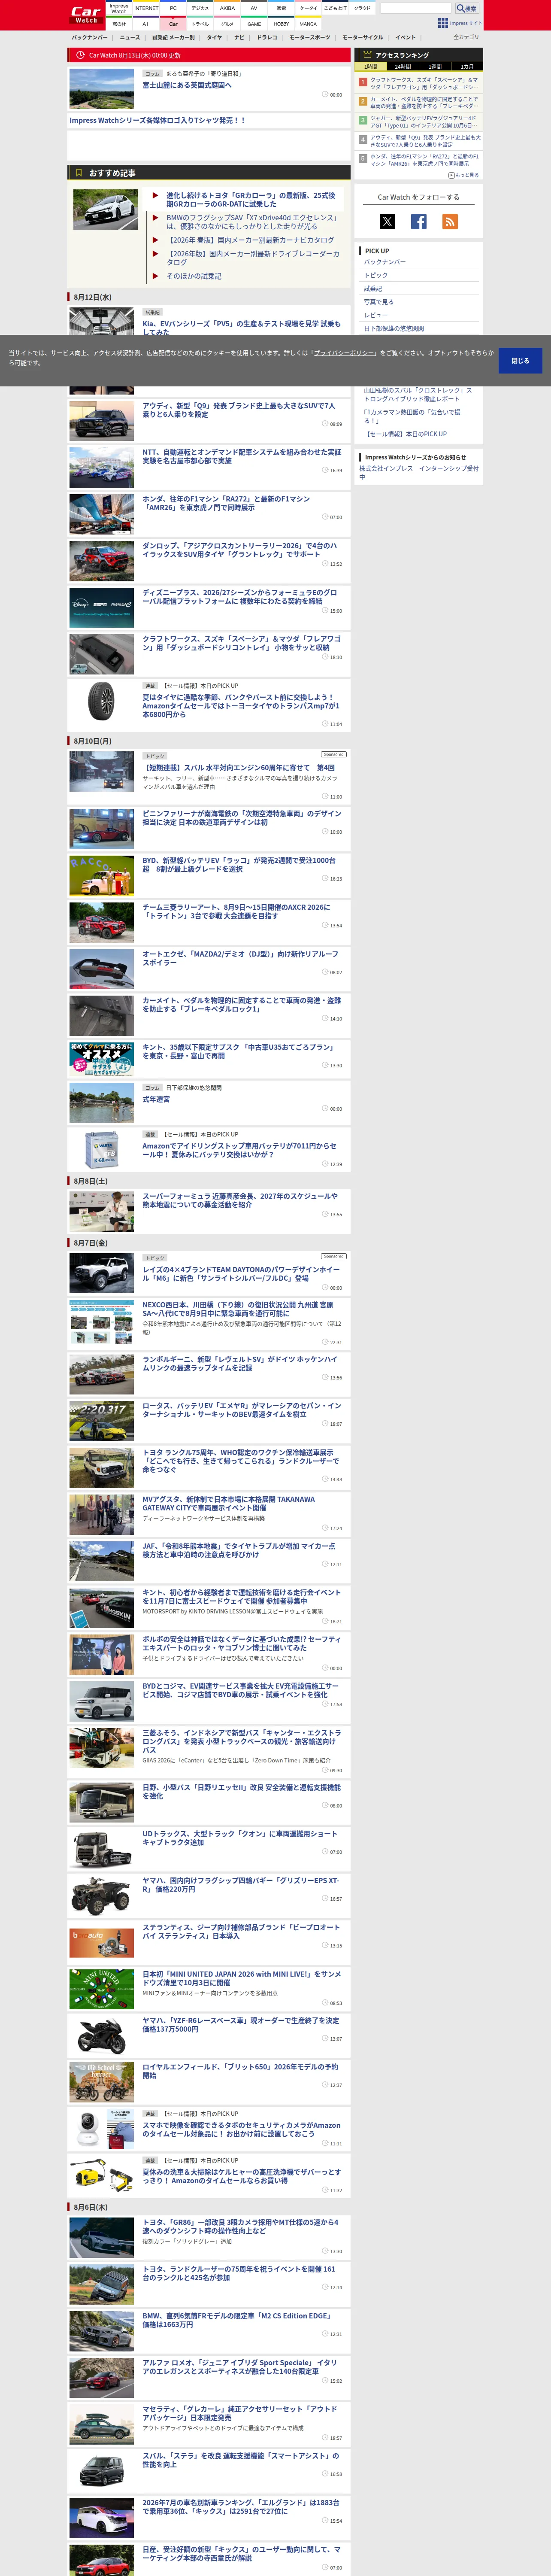This screenshot has height=2576, width=551.
Task: Open 富士山麓にある英国式庭園へ column article
Action: [x=187, y=85]
